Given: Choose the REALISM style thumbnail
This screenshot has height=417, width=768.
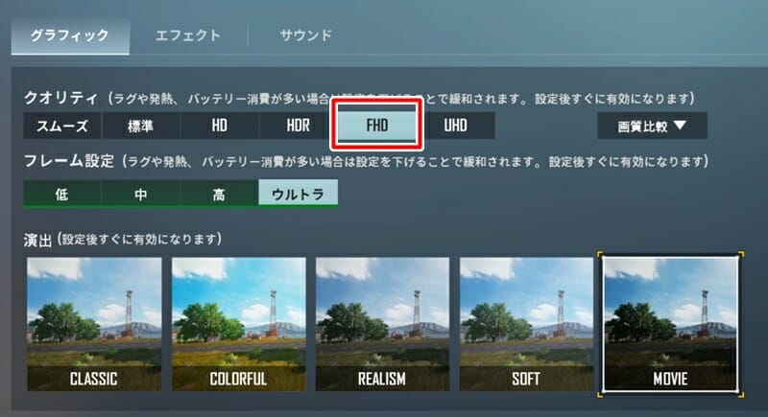Looking at the screenshot, I should [382, 324].
